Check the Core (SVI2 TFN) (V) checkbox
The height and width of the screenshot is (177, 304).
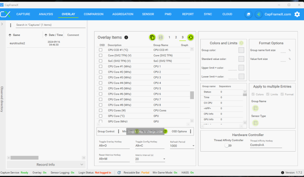(100, 55)
